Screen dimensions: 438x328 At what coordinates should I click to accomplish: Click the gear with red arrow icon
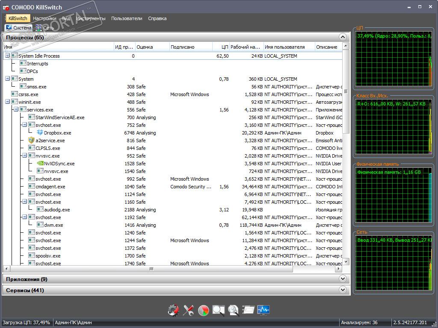click(x=173, y=310)
